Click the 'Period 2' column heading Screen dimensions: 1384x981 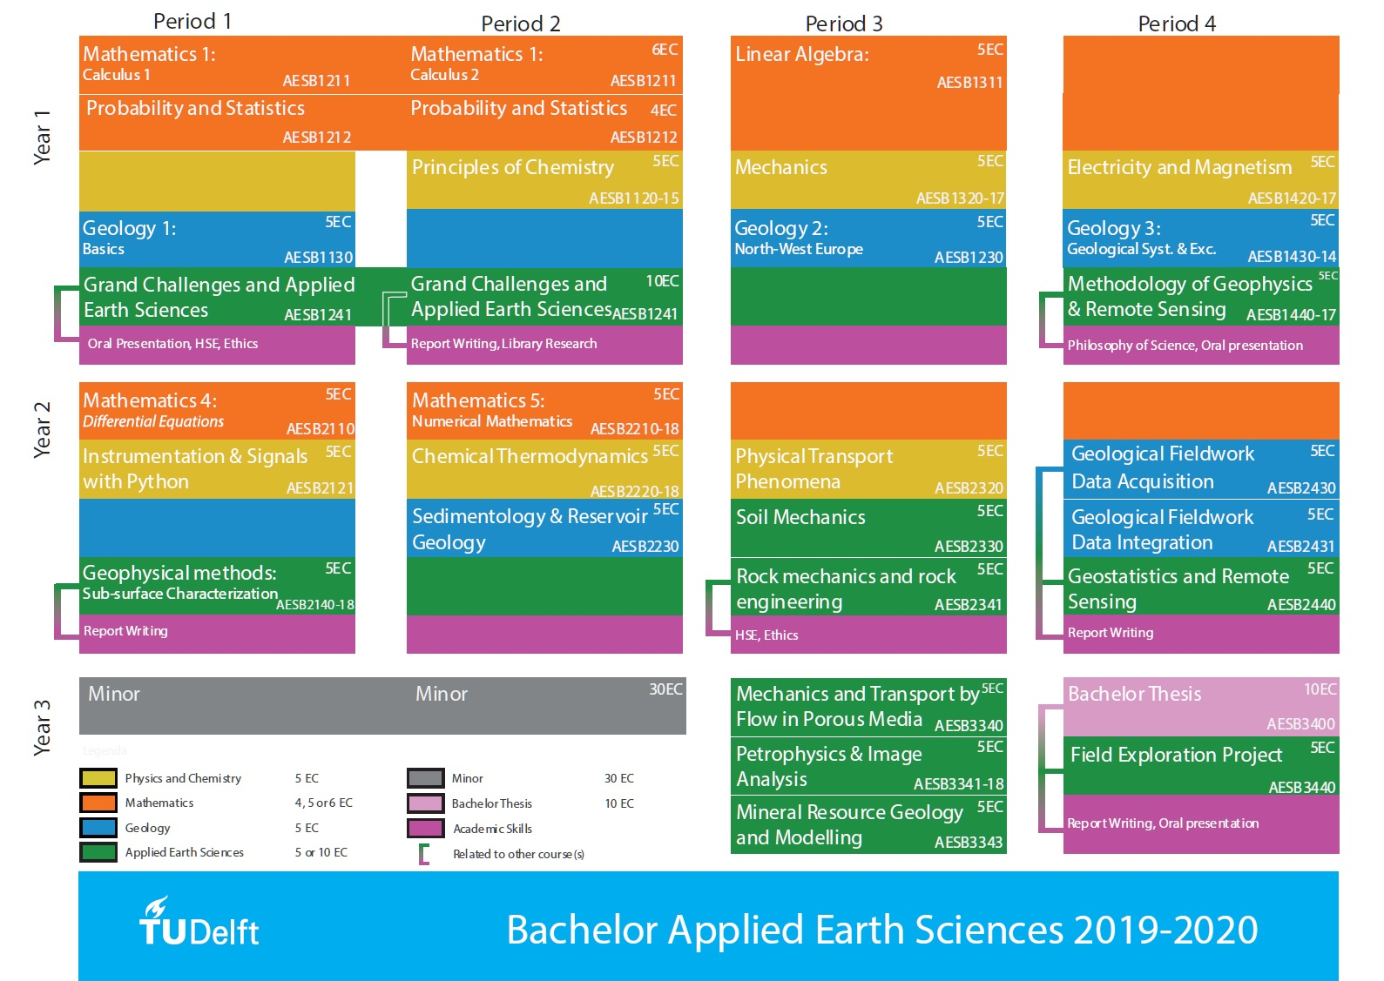pyautogui.click(x=521, y=24)
